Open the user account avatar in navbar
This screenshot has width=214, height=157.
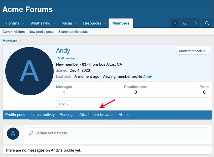(175, 23)
